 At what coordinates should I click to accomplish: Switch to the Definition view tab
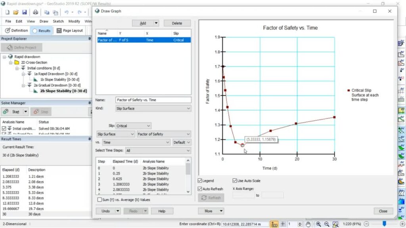(16, 30)
